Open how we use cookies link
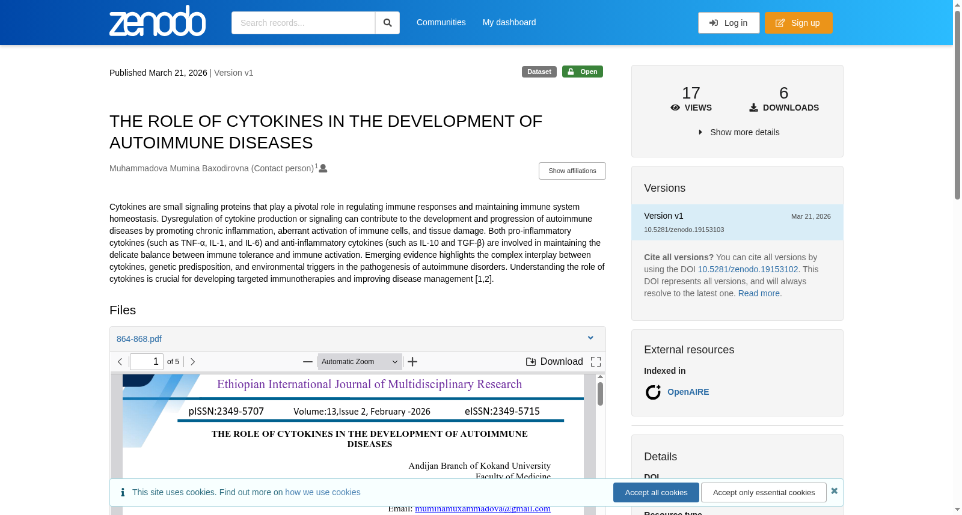This screenshot has width=962, height=515. pos(323,492)
